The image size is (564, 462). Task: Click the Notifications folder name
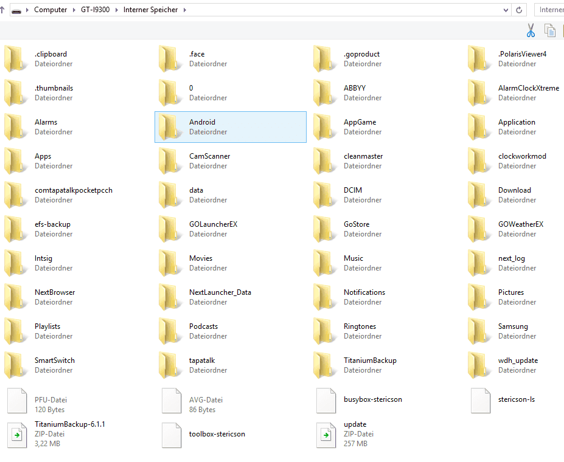point(364,292)
